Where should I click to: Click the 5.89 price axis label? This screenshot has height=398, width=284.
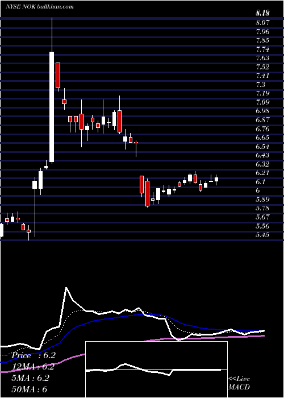pyautogui.click(x=262, y=199)
